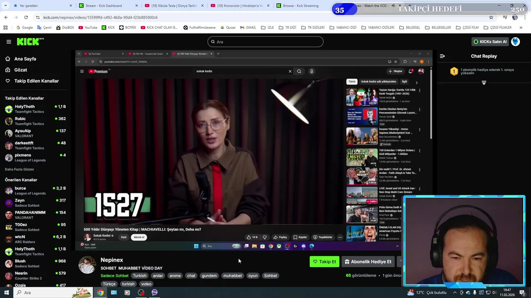Image resolution: width=531 pixels, height=298 pixels.
Task: Open the Sadece Sohbet category link
Action: pos(114,276)
